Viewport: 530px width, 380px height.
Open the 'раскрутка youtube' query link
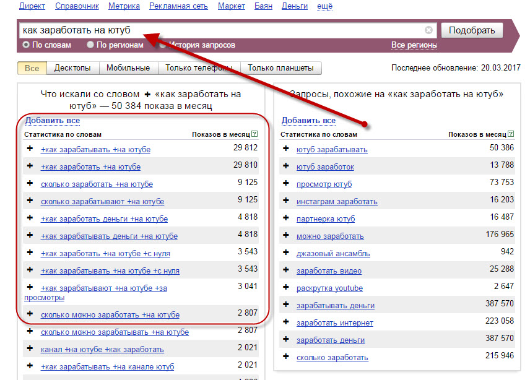[329, 288]
